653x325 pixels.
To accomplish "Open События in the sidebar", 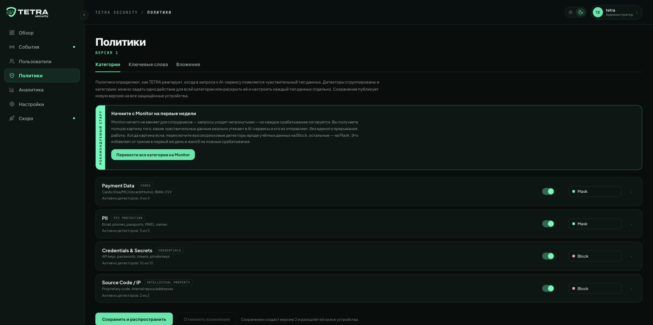I will click(x=42, y=47).
